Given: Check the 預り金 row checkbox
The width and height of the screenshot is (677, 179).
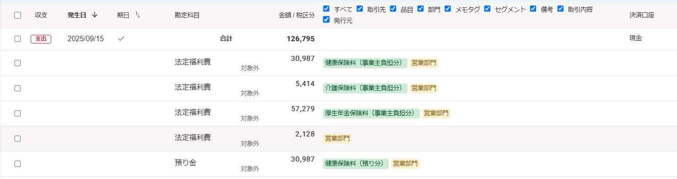Looking at the screenshot, I should point(17,164).
